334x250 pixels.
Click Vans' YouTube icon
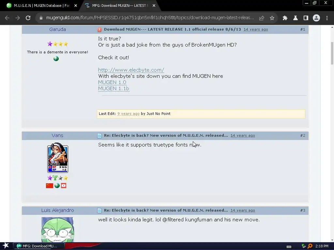click(x=64, y=186)
